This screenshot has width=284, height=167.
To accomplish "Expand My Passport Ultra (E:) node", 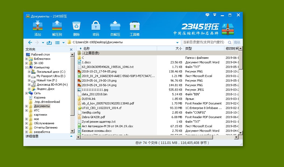I will [x=29, y=76].
